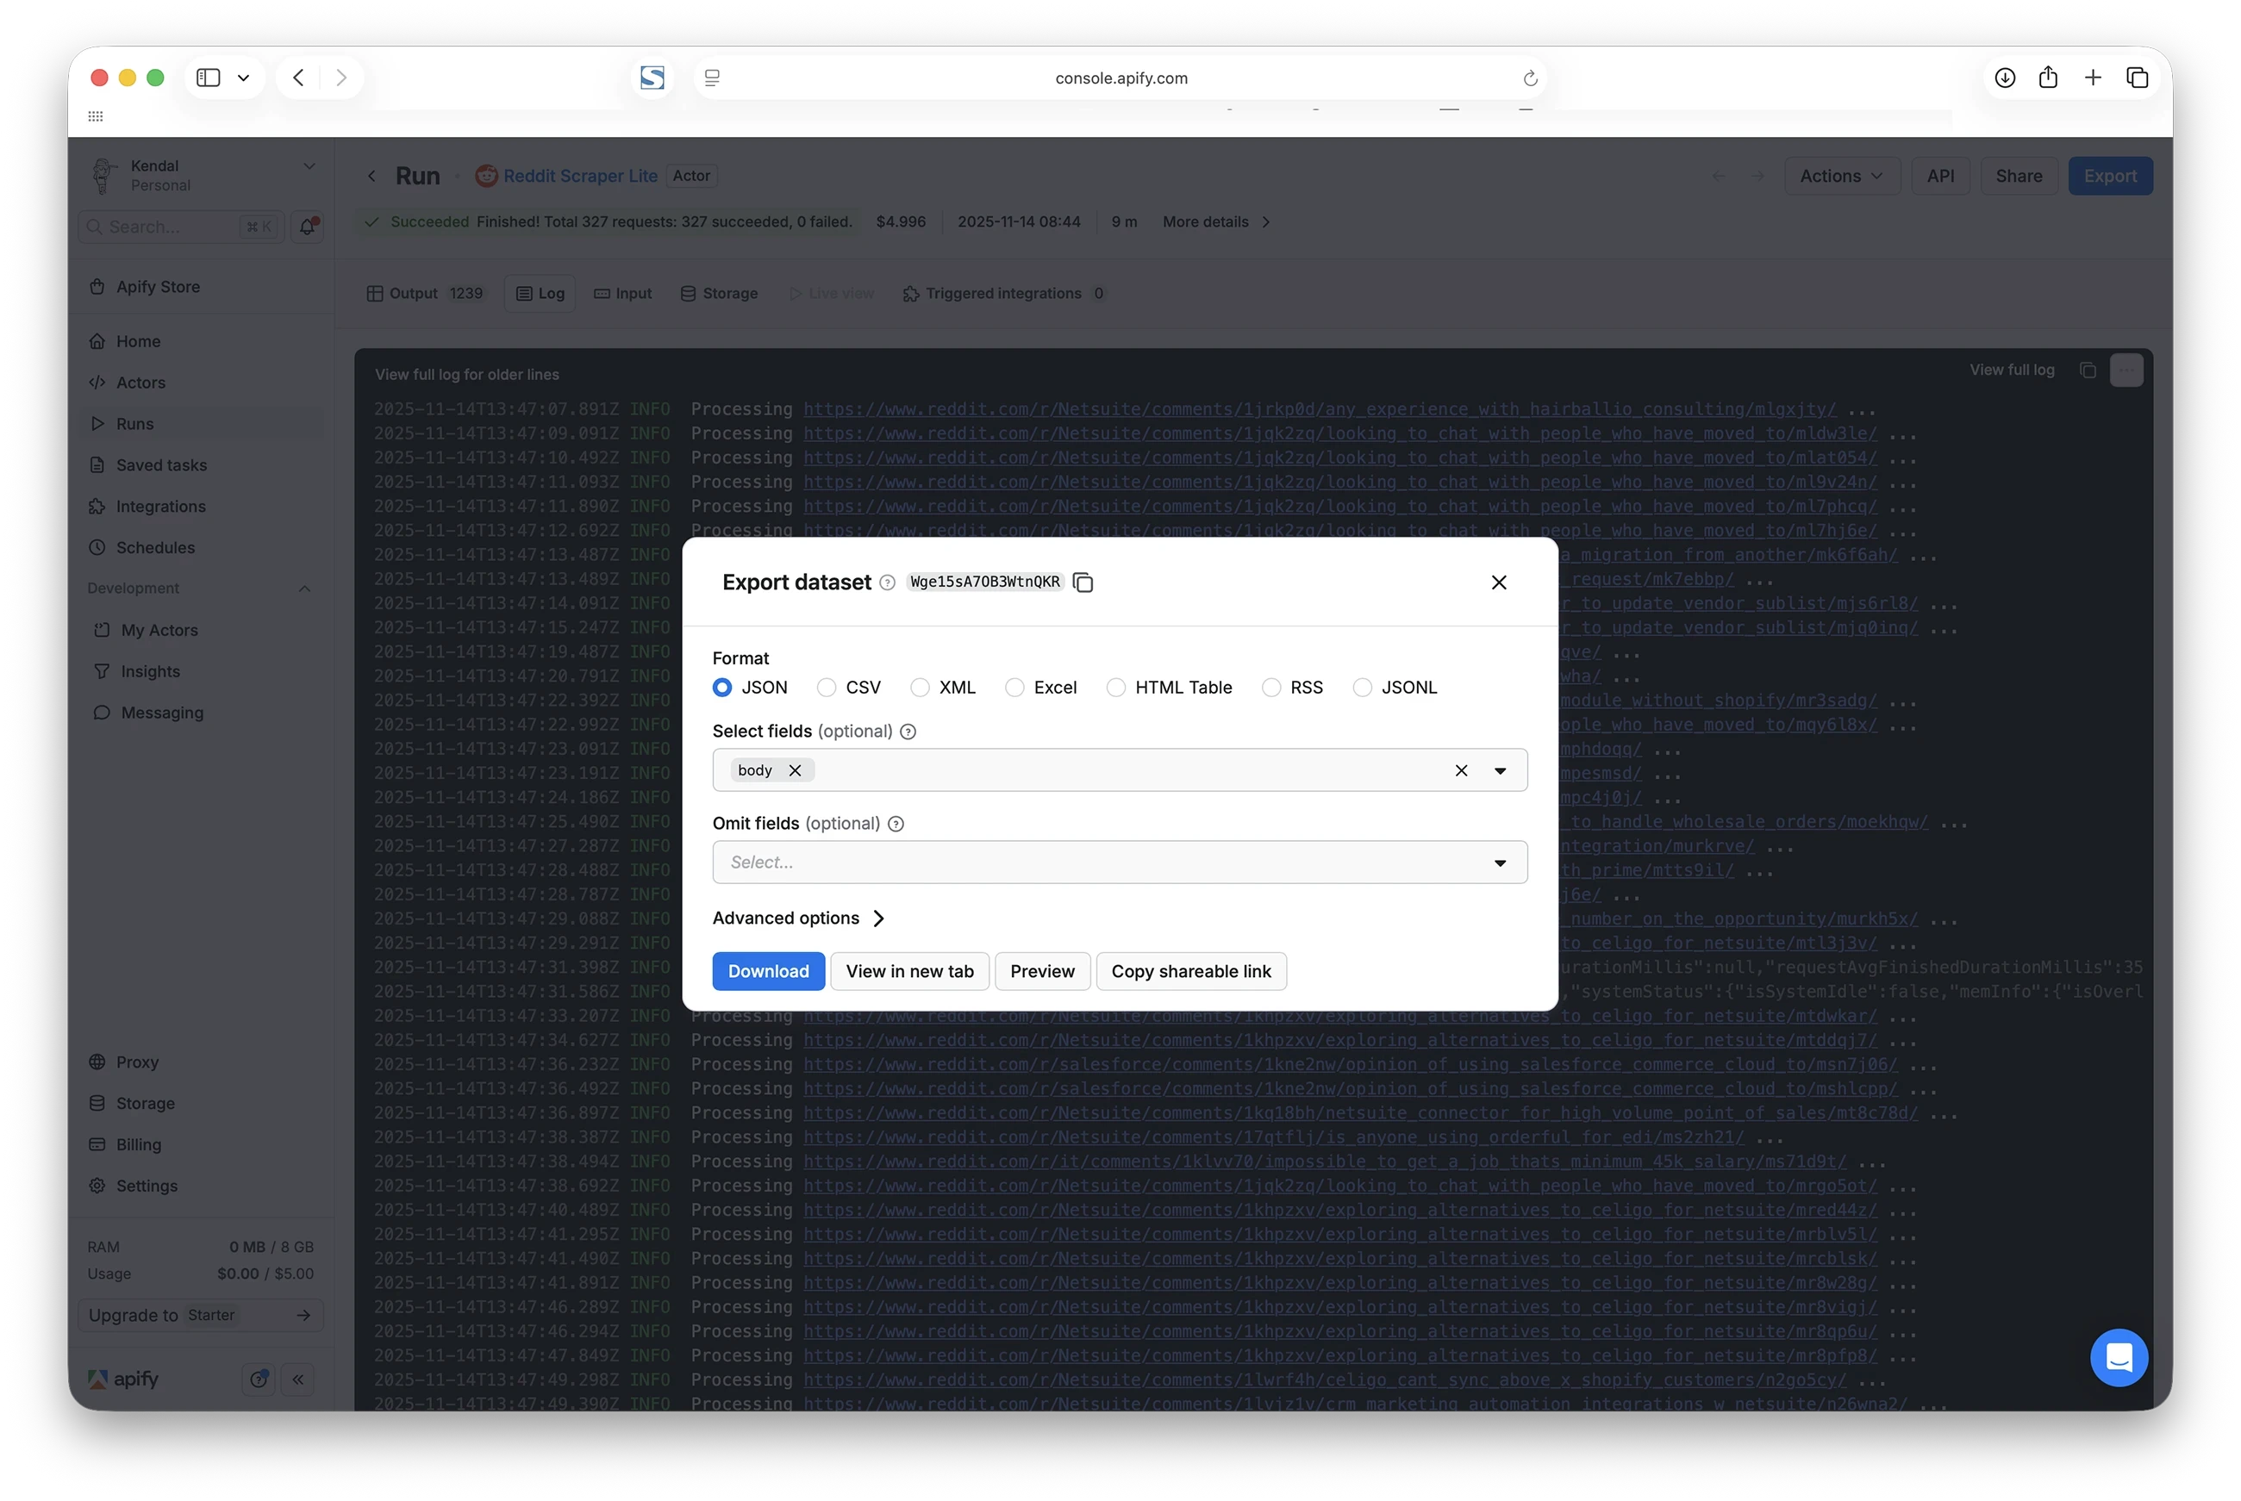The image size is (2241, 1501).
Task: Select XML export format
Action: [919, 688]
